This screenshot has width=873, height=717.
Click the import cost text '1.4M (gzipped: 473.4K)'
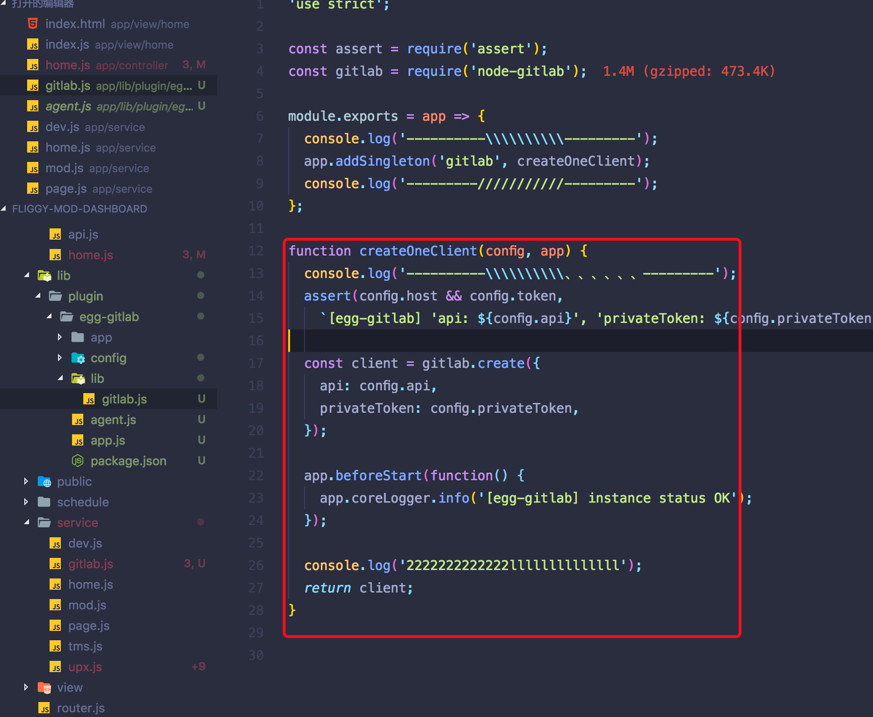(689, 71)
